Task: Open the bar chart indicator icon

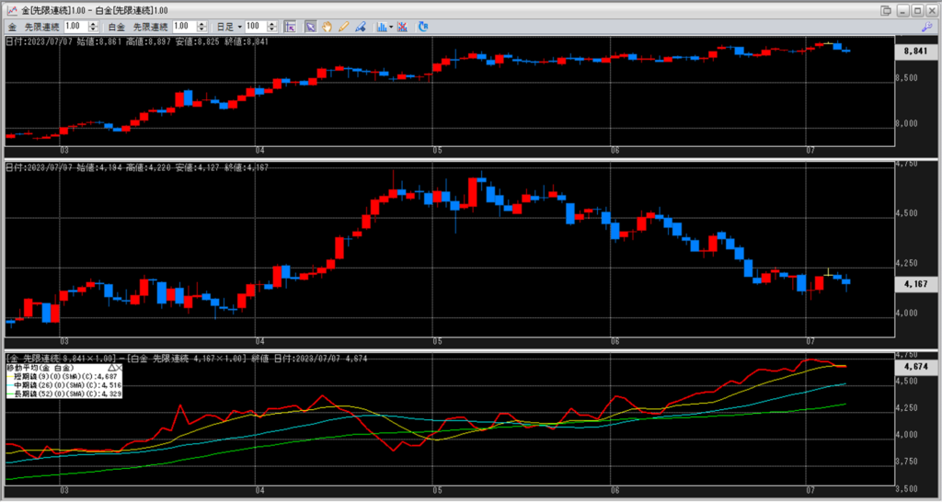Action: point(382,27)
